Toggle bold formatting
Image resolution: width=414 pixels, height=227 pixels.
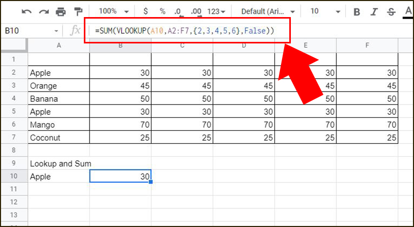point(357,11)
